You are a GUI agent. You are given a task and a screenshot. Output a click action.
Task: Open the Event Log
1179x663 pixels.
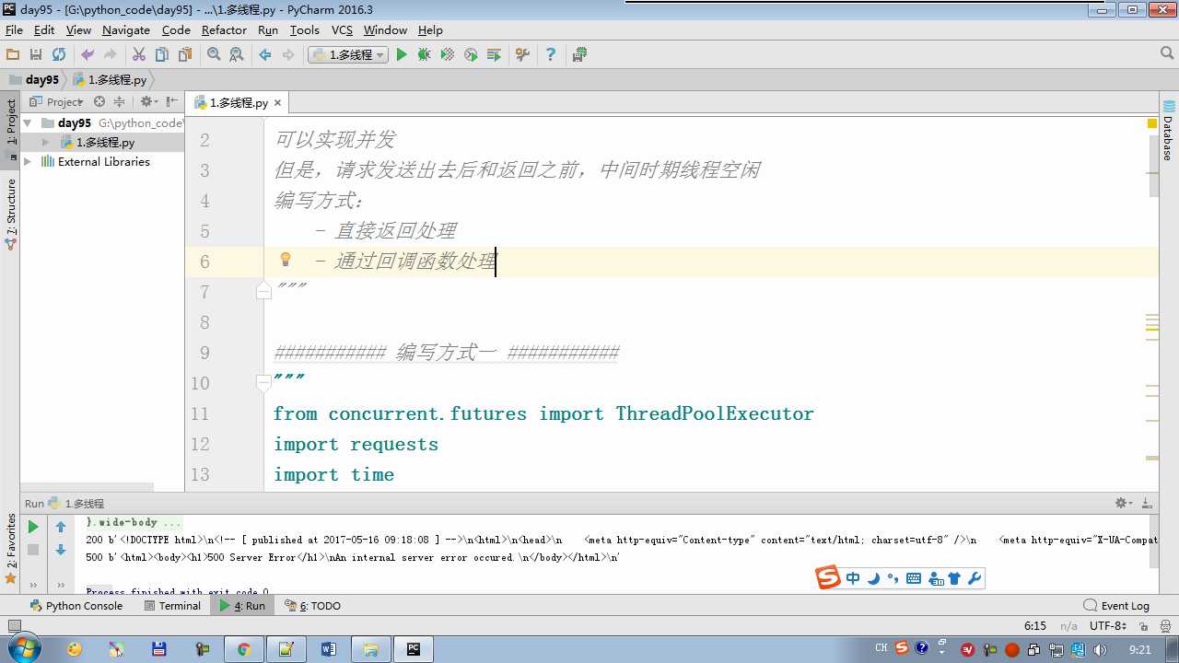1116,606
